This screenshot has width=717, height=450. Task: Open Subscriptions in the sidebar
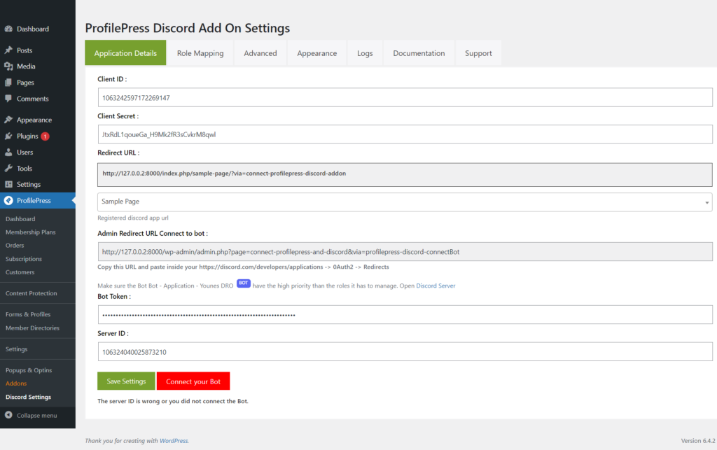point(23,258)
